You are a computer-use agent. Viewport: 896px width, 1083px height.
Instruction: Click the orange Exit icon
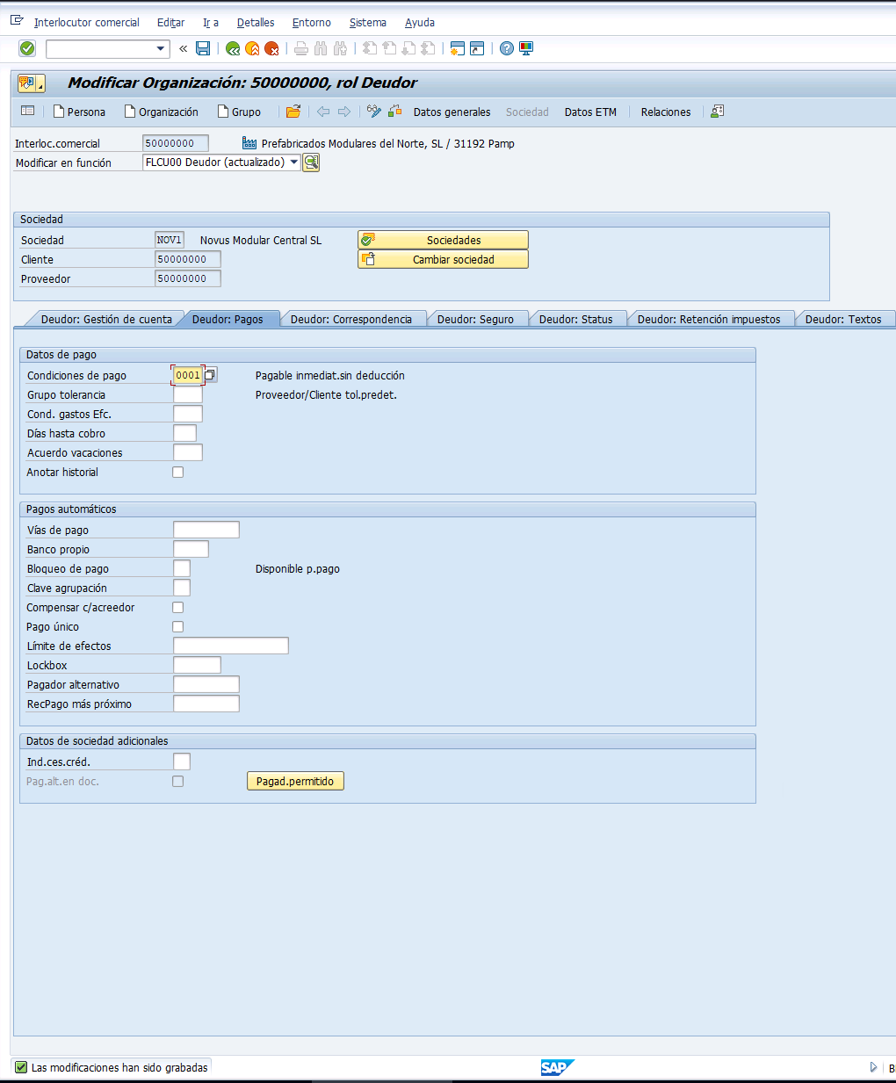click(252, 48)
